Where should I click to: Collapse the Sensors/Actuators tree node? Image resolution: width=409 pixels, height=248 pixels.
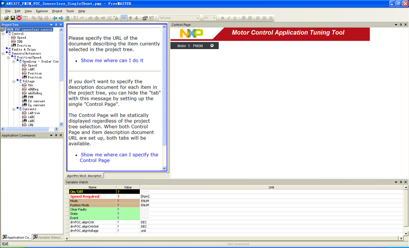(3, 53)
